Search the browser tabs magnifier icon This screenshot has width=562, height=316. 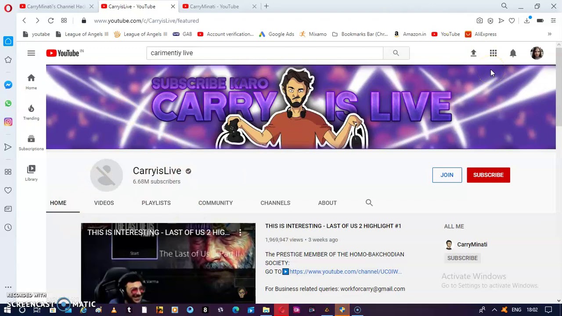pyautogui.click(x=504, y=6)
